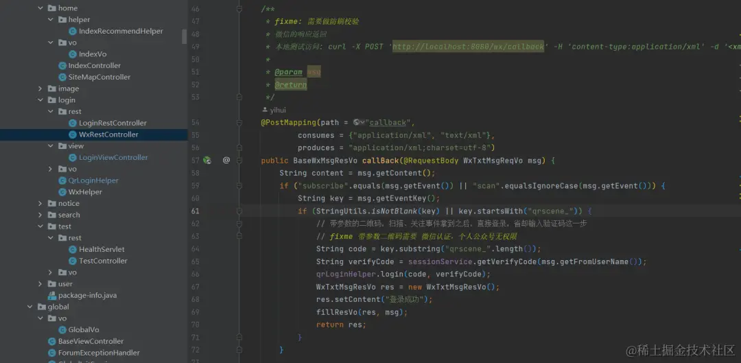Select the WxRestController tree row
This screenshot has height=363, width=741.
tap(93, 134)
